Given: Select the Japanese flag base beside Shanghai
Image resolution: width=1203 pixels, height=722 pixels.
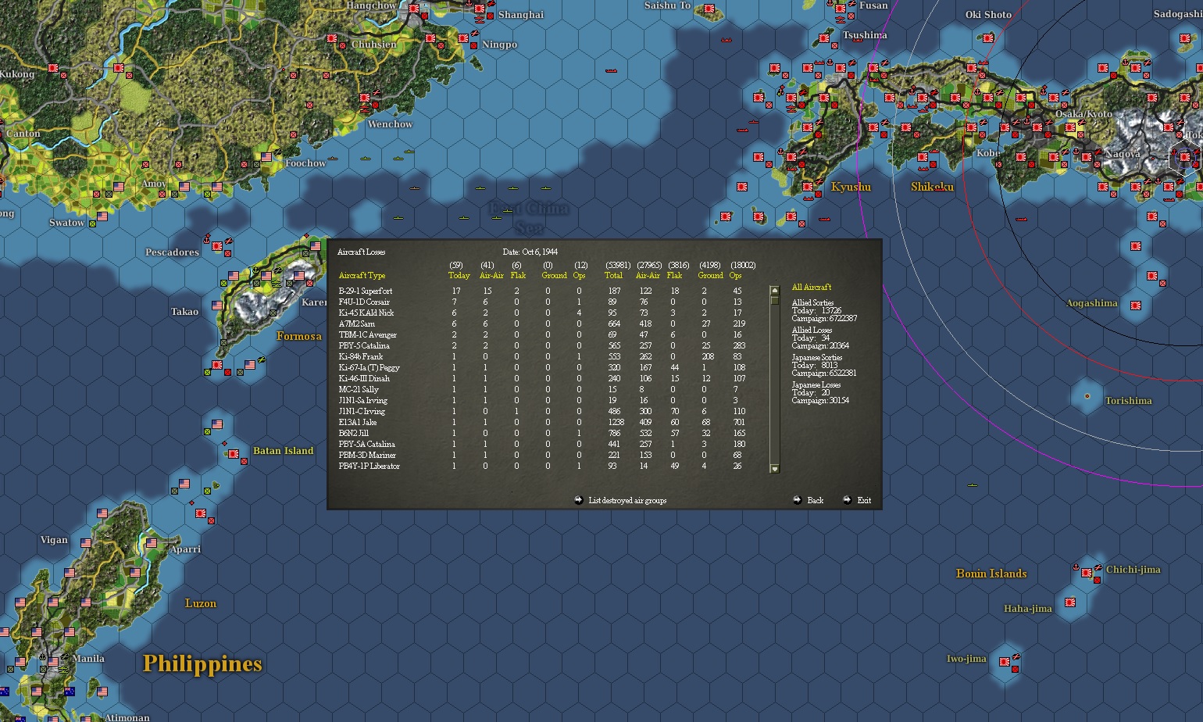Looking at the screenshot, I should coord(480,9).
